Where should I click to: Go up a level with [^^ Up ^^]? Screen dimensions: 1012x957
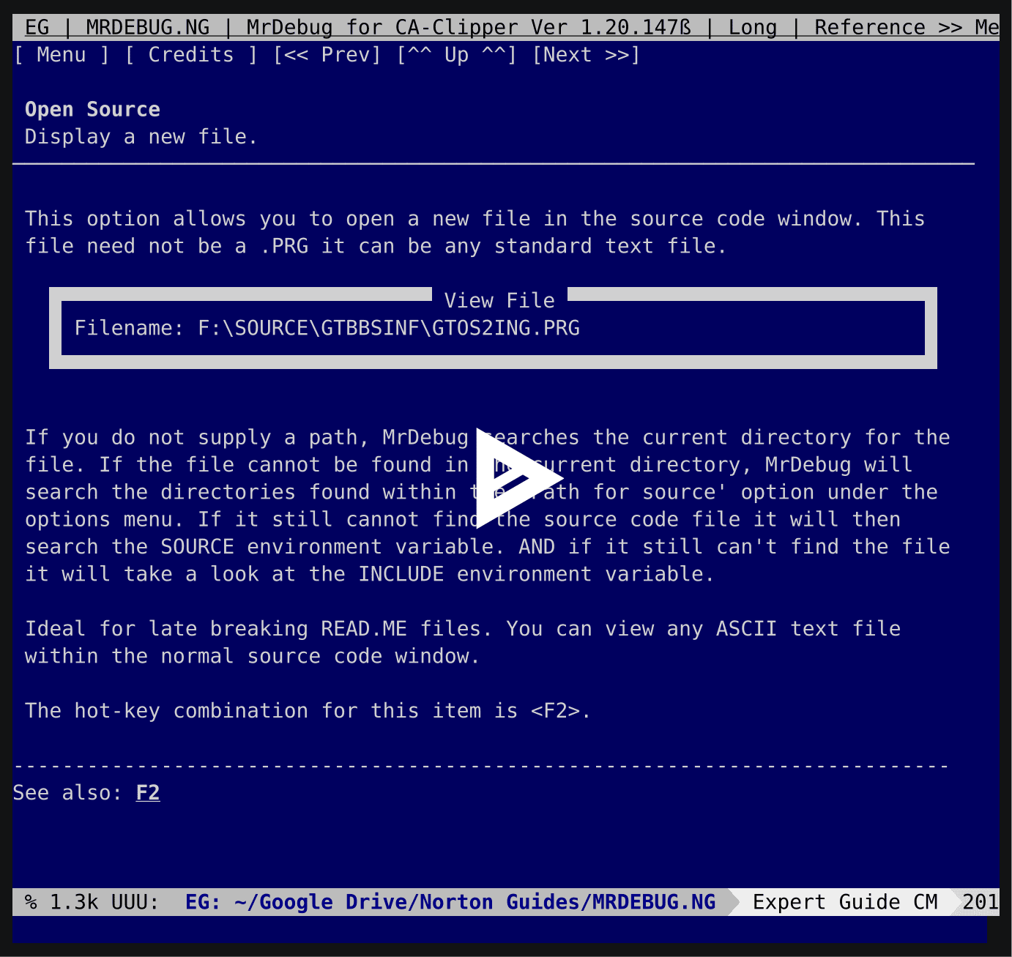pyautogui.click(x=457, y=55)
